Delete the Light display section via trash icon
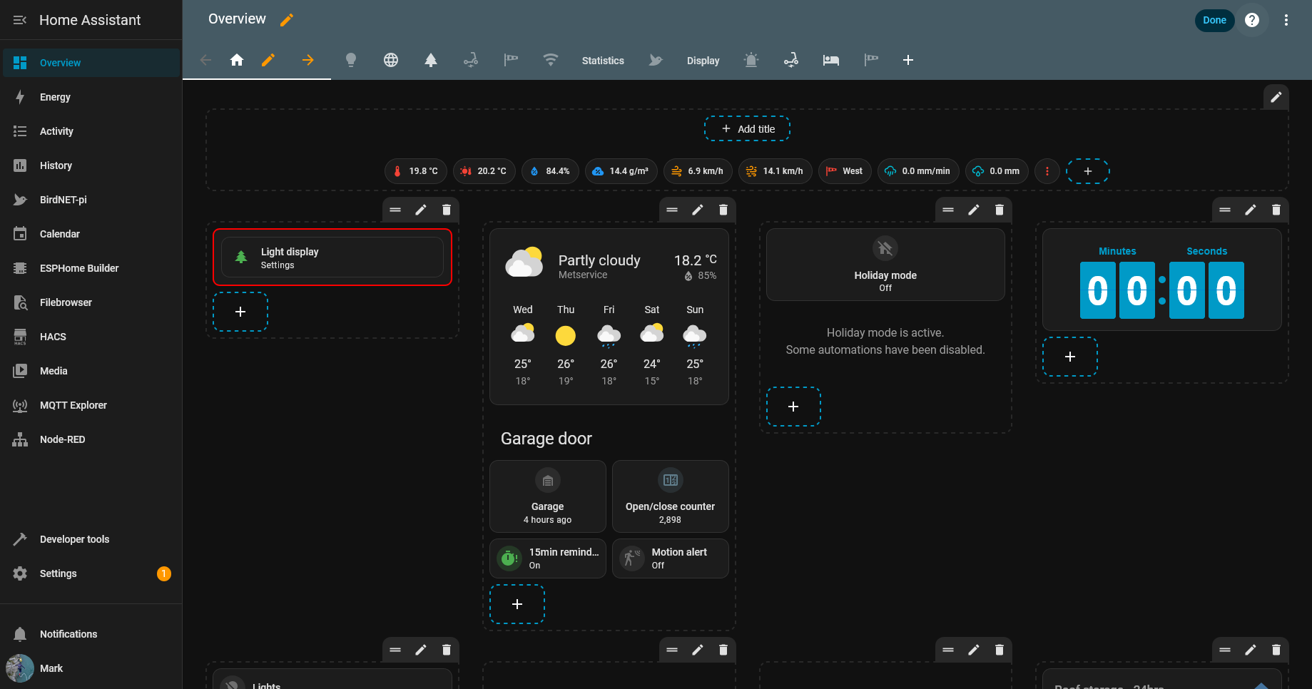 click(x=447, y=210)
